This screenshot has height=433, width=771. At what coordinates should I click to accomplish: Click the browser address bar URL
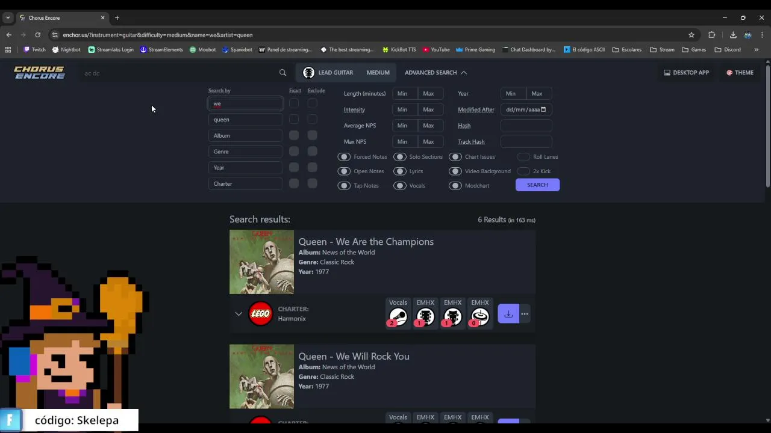pyautogui.click(x=158, y=35)
